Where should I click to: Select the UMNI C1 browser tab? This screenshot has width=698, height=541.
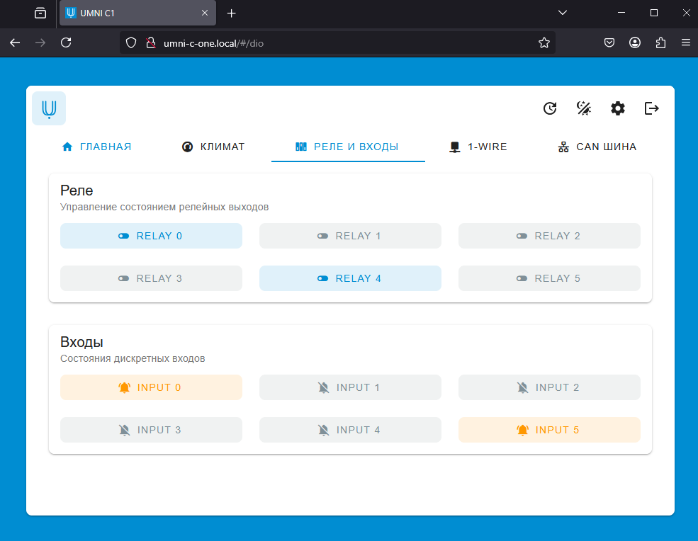tap(137, 13)
